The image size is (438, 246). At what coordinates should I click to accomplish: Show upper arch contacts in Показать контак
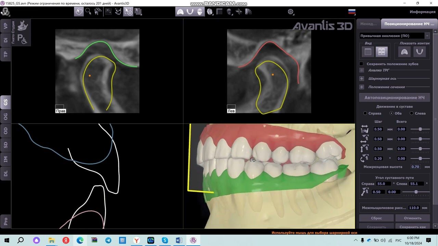click(x=404, y=52)
